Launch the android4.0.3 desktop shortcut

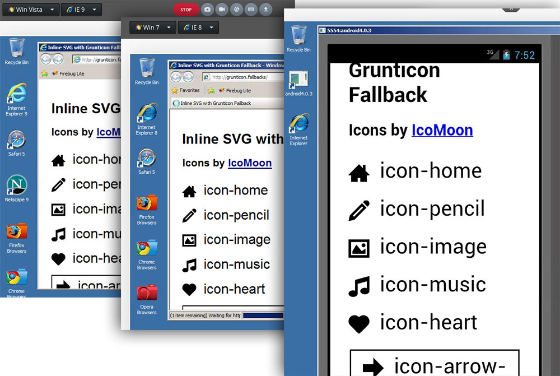pyautogui.click(x=298, y=83)
